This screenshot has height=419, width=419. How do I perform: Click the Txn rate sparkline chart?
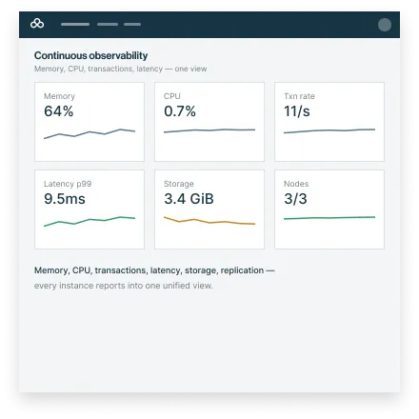click(329, 130)
